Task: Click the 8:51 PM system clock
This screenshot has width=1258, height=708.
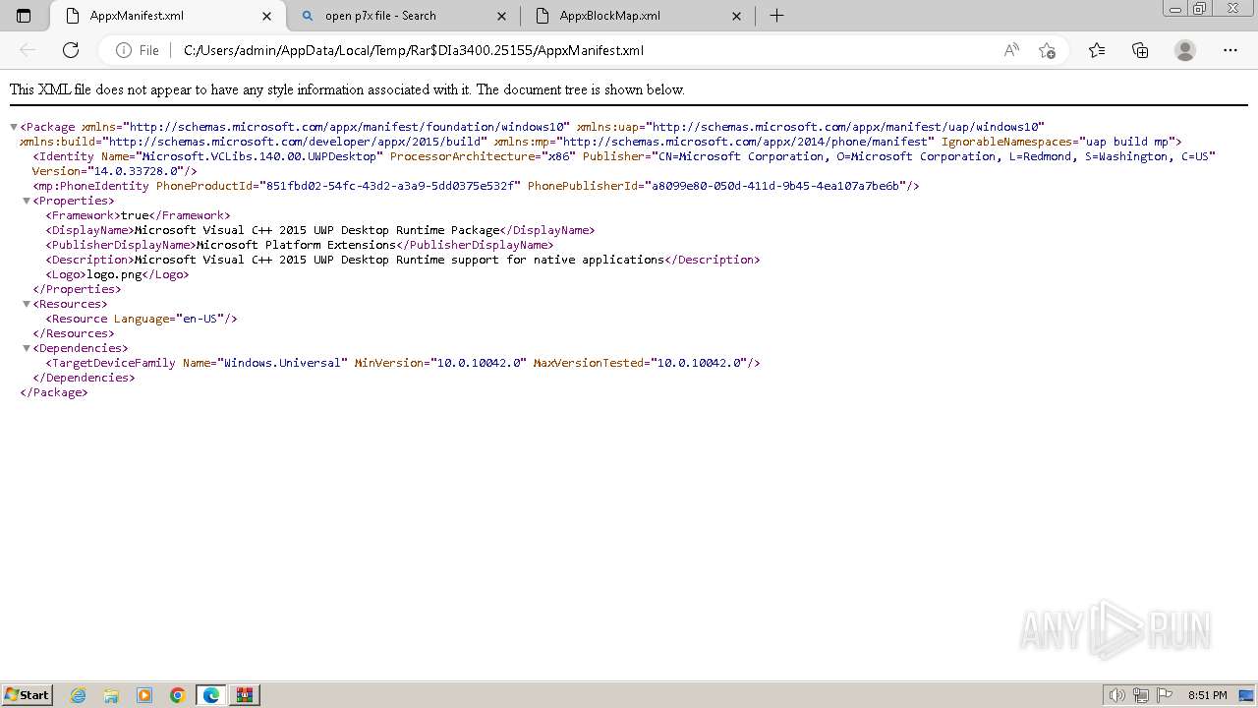Action: pos(1208,695)
